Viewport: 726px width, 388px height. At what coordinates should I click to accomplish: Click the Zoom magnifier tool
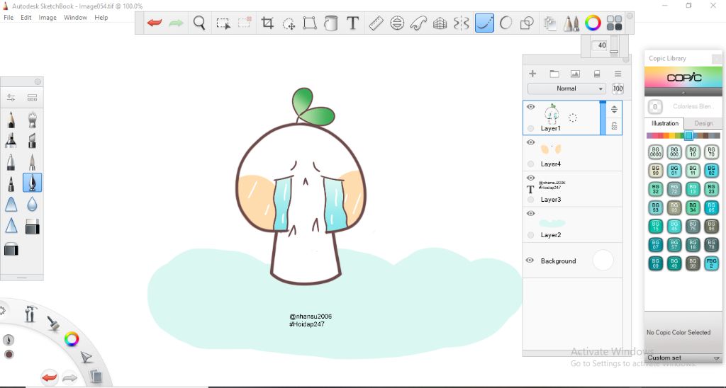pyautogui.click(x=199, y=23)
